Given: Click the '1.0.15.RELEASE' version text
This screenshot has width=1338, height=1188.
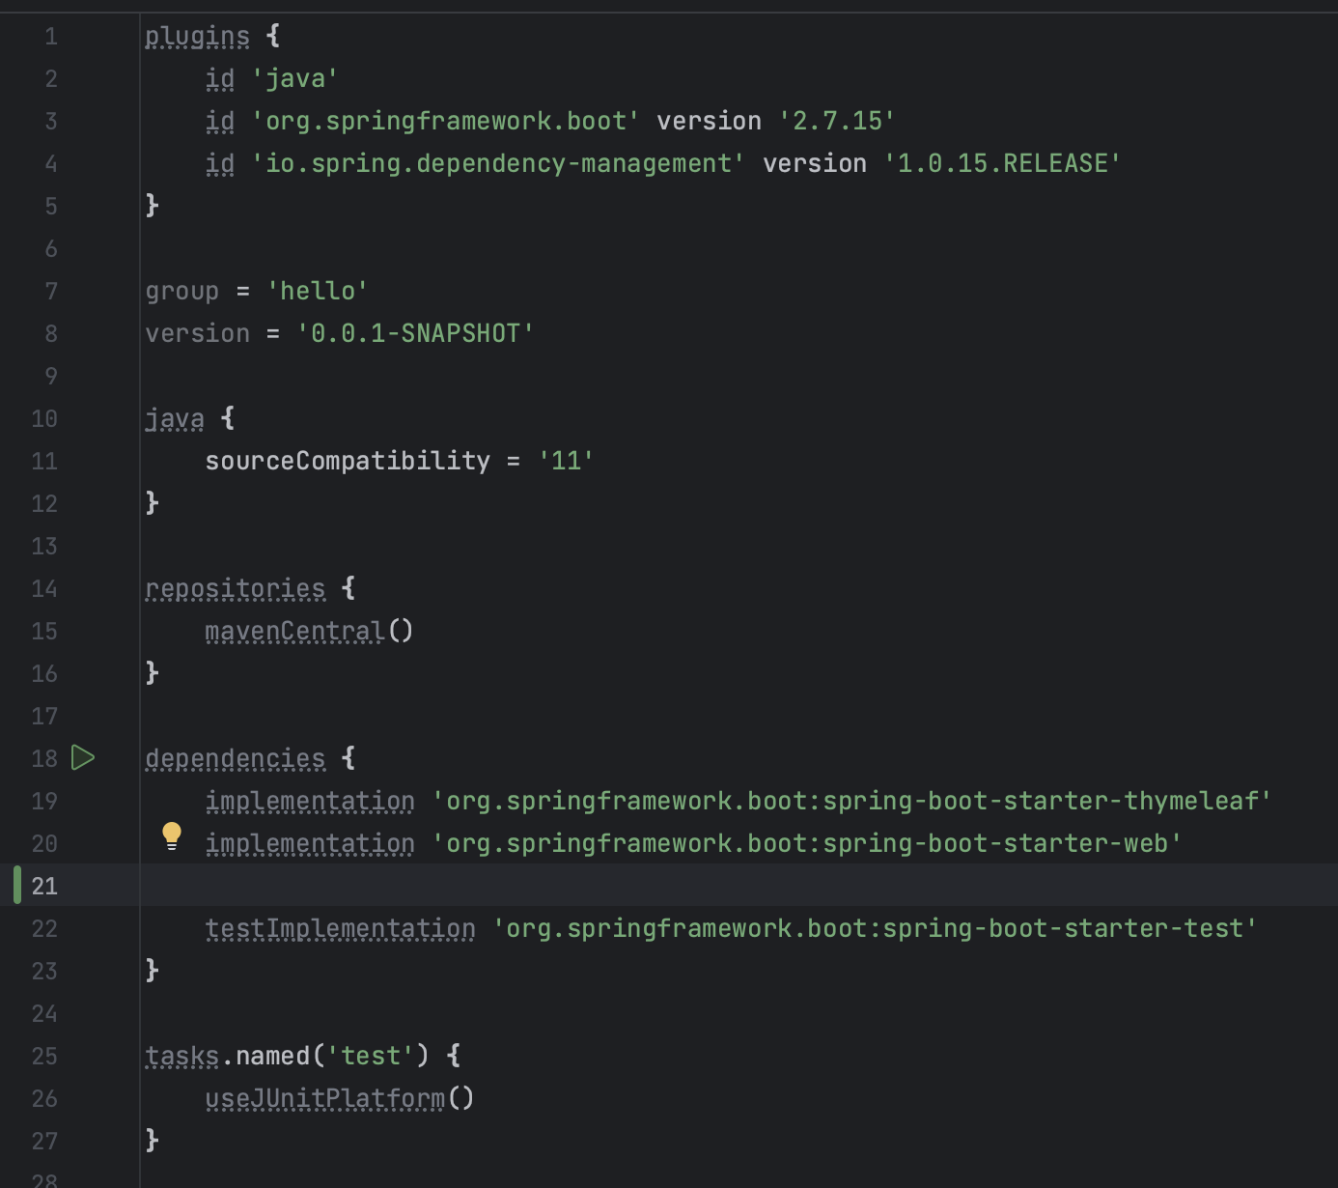Looking at the screenshot, I should pyautogui.click(x=1002, y=163).
